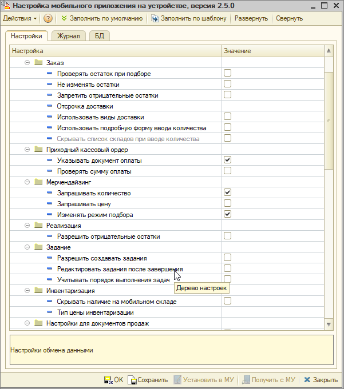
Task: Collapse the 'Инвентаризация' group
Action: point(27,291)
